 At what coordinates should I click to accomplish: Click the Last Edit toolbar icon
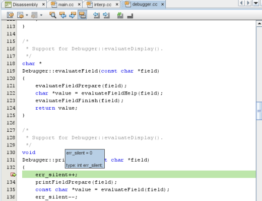[x=10, y=15]
